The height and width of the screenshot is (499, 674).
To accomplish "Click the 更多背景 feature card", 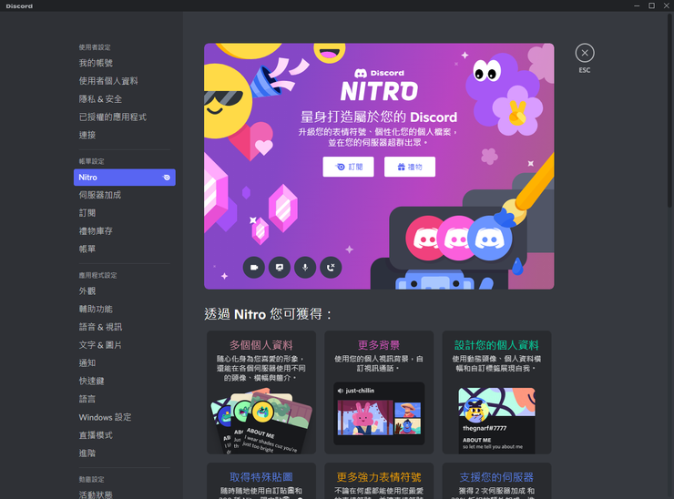I will 379,392.
